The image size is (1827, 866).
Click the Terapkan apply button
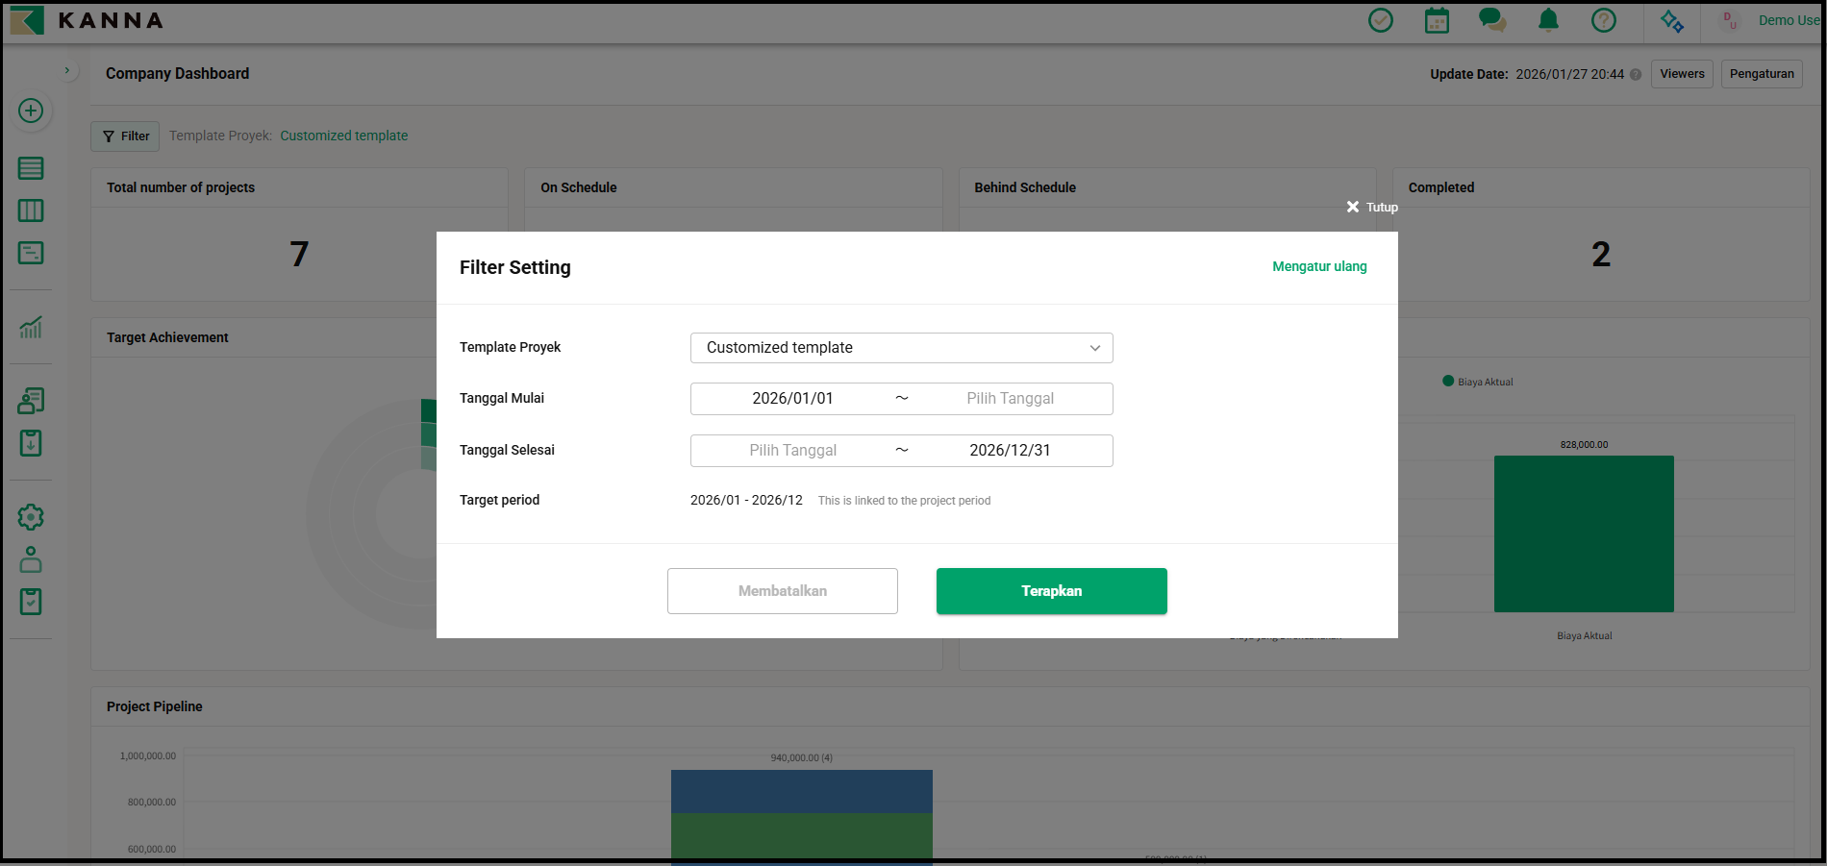point(1051,591)
